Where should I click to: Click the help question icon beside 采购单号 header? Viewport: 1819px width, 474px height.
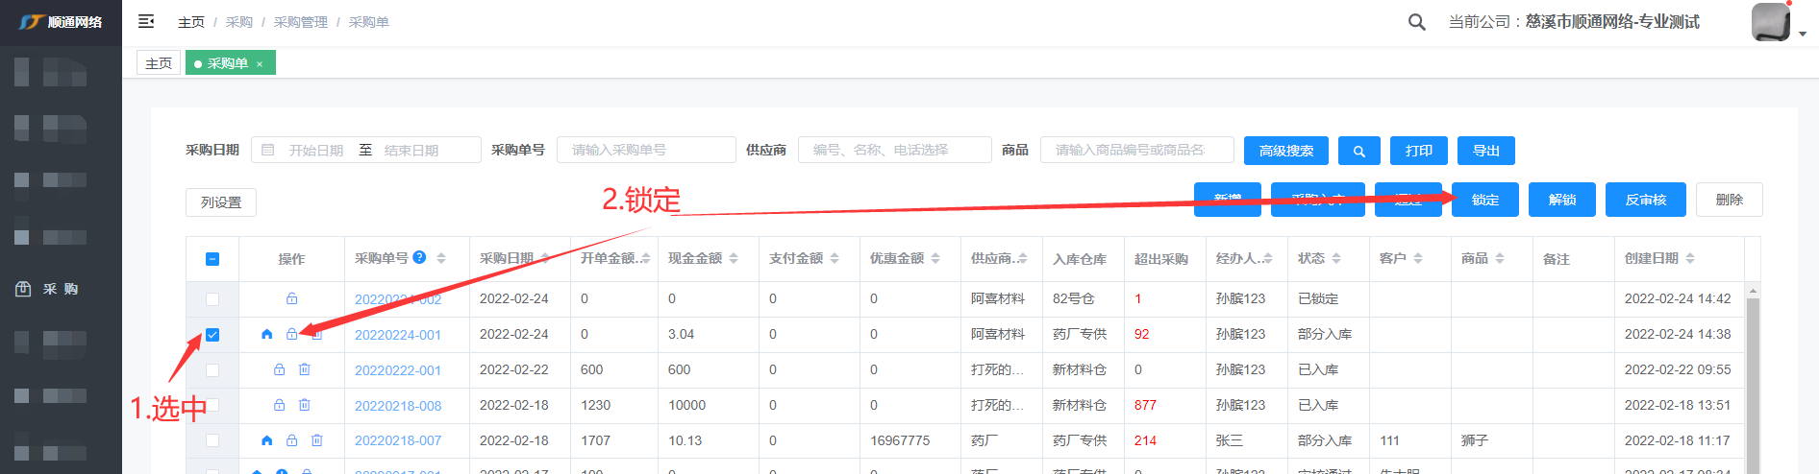[419, 257]
